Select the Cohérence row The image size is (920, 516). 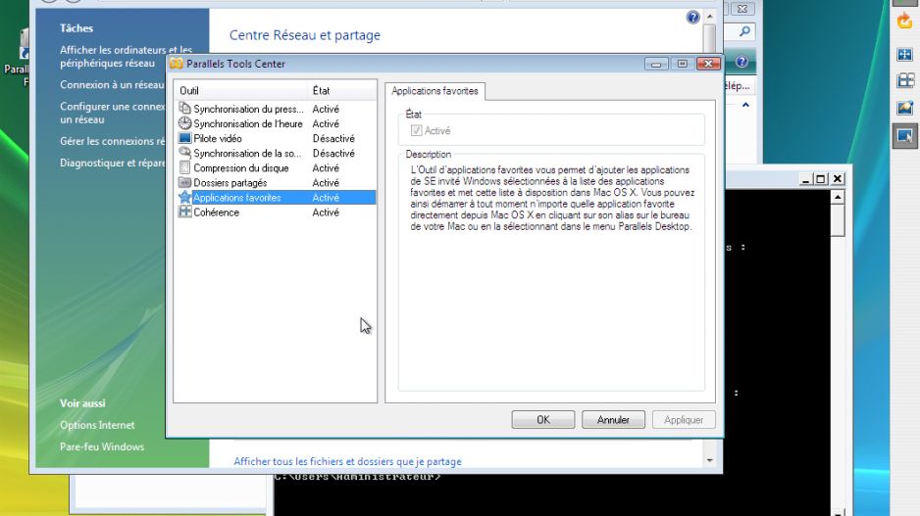tap(276, 212)
